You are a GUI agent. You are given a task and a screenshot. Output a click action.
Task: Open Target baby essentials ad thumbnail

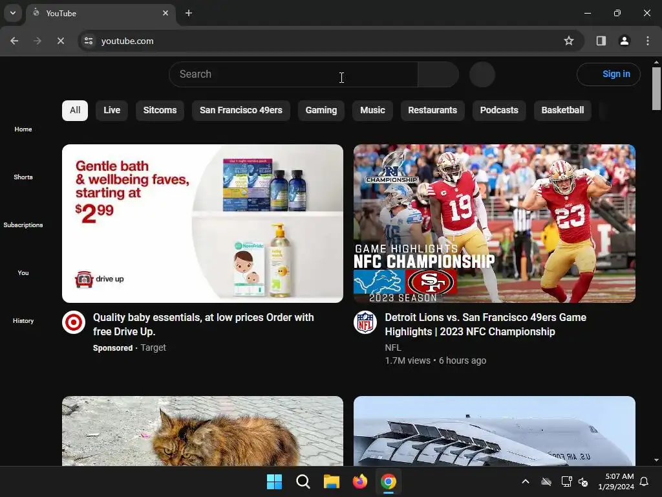(202, 223)
